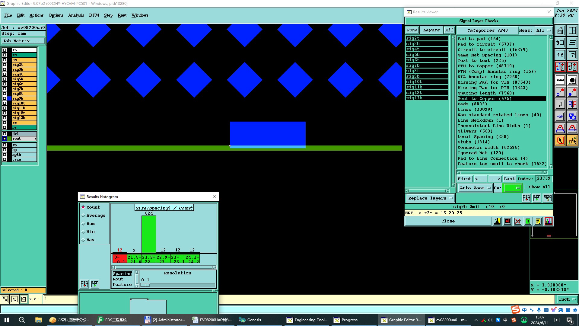Click the previous zoom (return rectangle) icon
Image resolution: width=579 pixels, height=326 pixels.
(560, 43)
